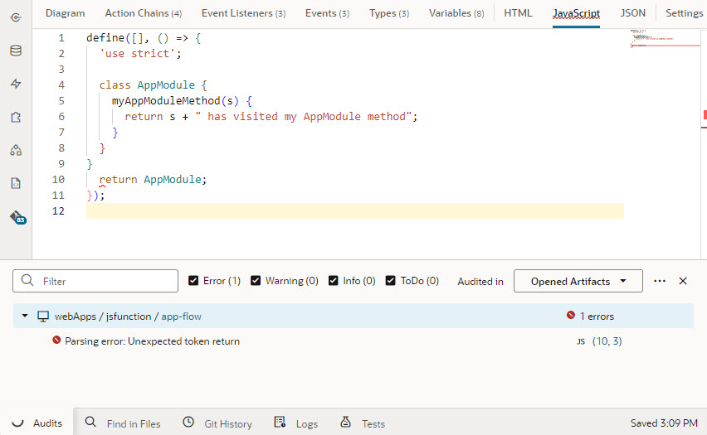Open the Components puzzle icon in sidebar
This screenshot has width=707, height=435.
pos(16,117)
